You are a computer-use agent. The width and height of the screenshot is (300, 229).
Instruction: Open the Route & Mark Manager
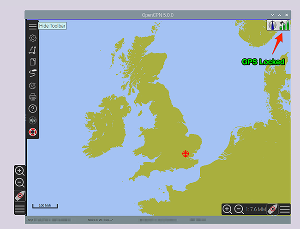point(32,62)
